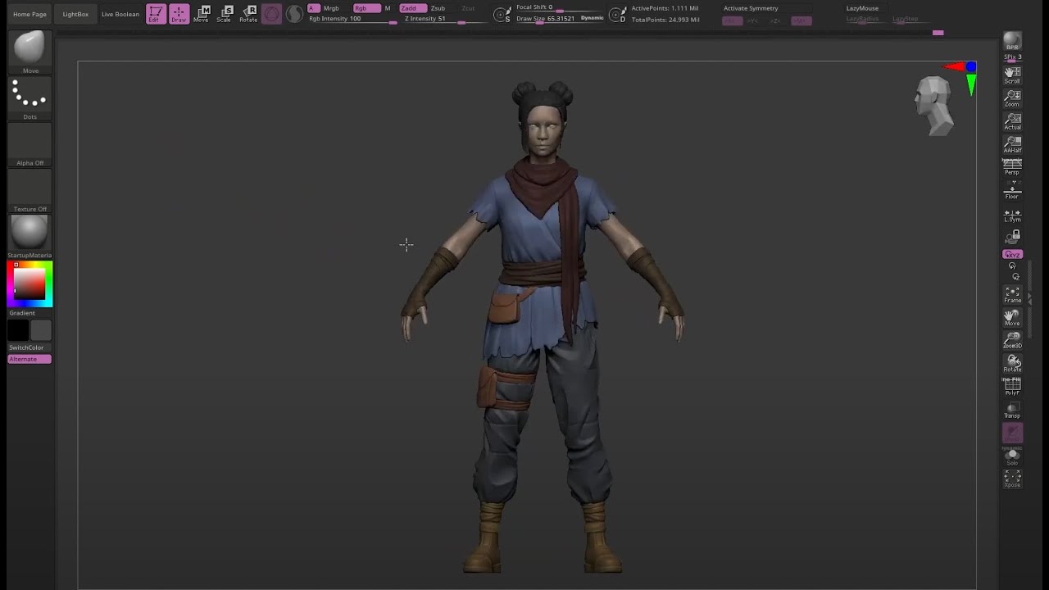The height and width of the screenshot is (590, 1049).
Task: Toggle the A button before Mrgb
Action: 313,8
